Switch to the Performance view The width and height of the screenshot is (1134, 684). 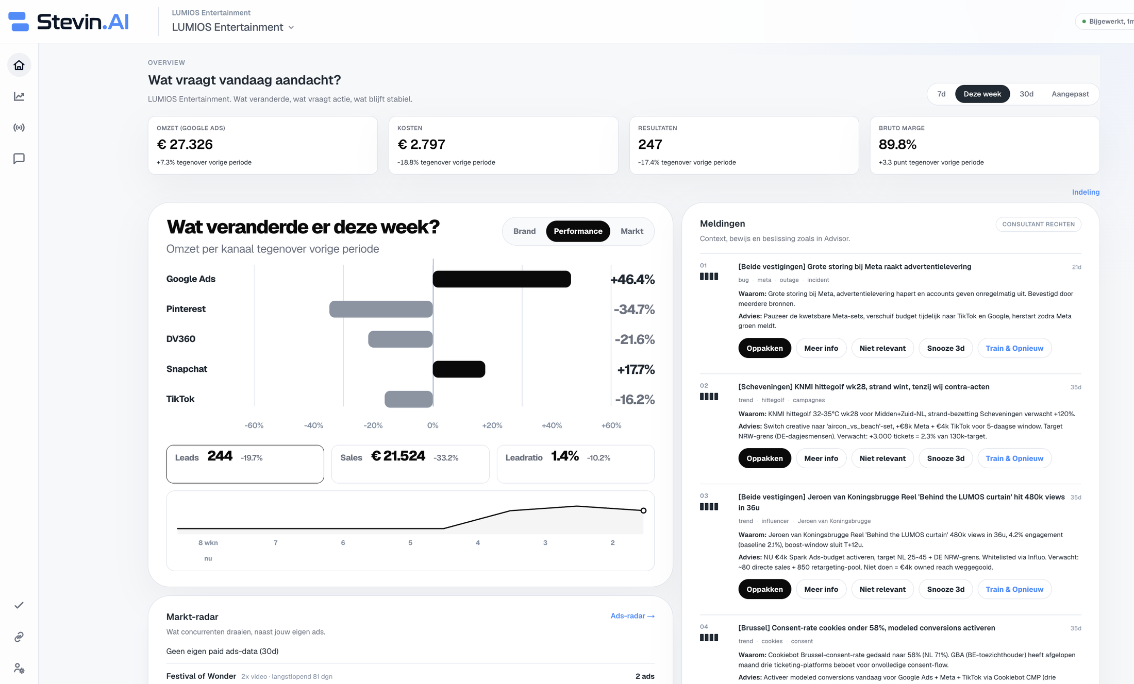pos(578,231)
